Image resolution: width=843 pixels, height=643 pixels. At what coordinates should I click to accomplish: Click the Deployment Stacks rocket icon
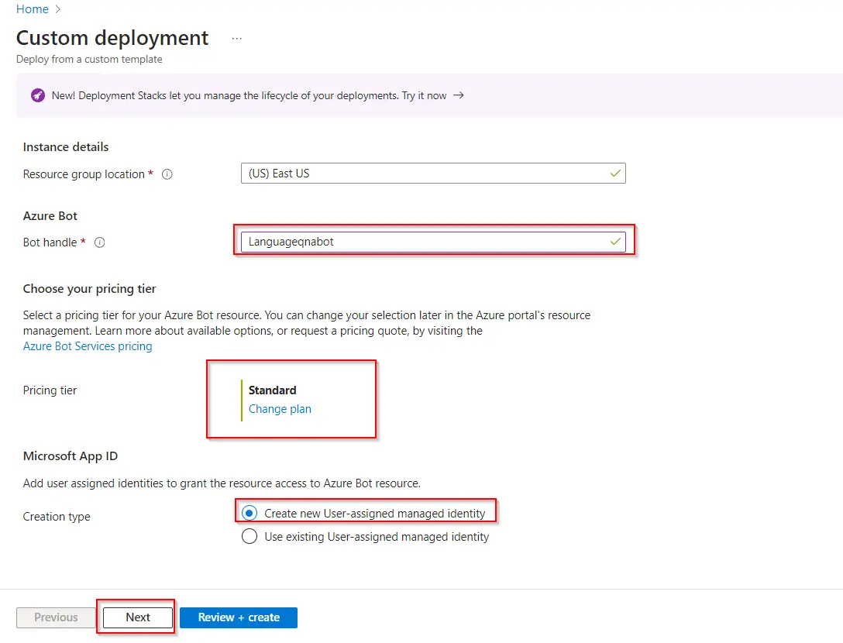point(37,96)
